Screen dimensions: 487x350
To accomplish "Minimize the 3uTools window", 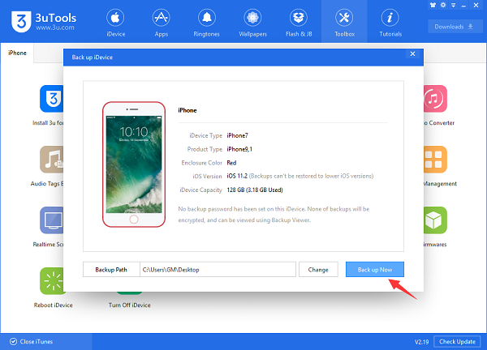I will pos(463,6).
